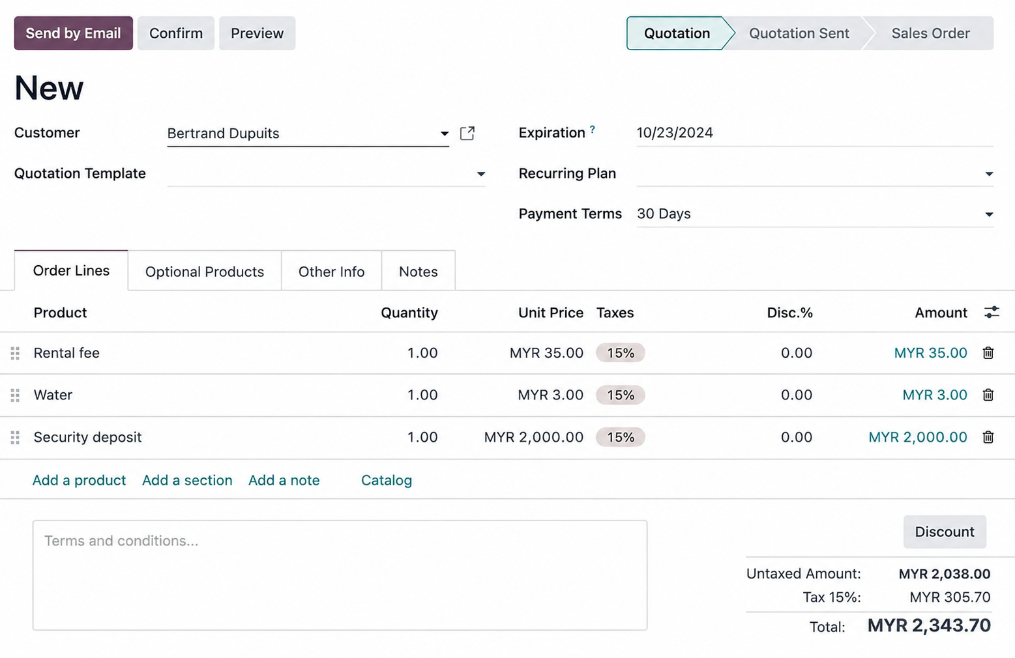This screenshot has width=1015, height=658.
Task: Open the Other Info tab
Action: click(331, 272)
